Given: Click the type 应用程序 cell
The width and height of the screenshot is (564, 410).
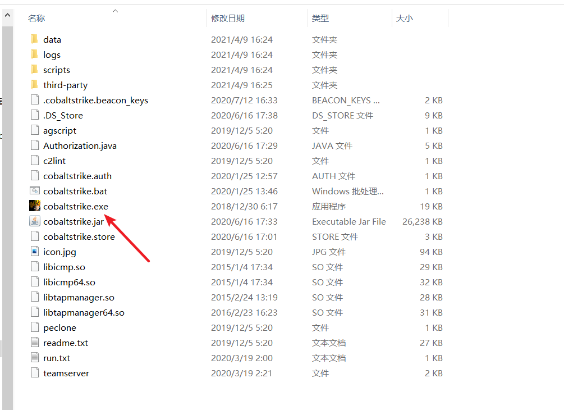Looking at the screenshot, I should coord(329,206).
